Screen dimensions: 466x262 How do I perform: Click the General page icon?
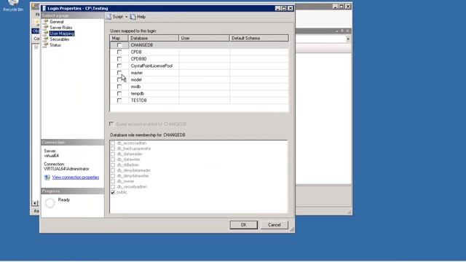pyautogui.click(x=45, y=22)
